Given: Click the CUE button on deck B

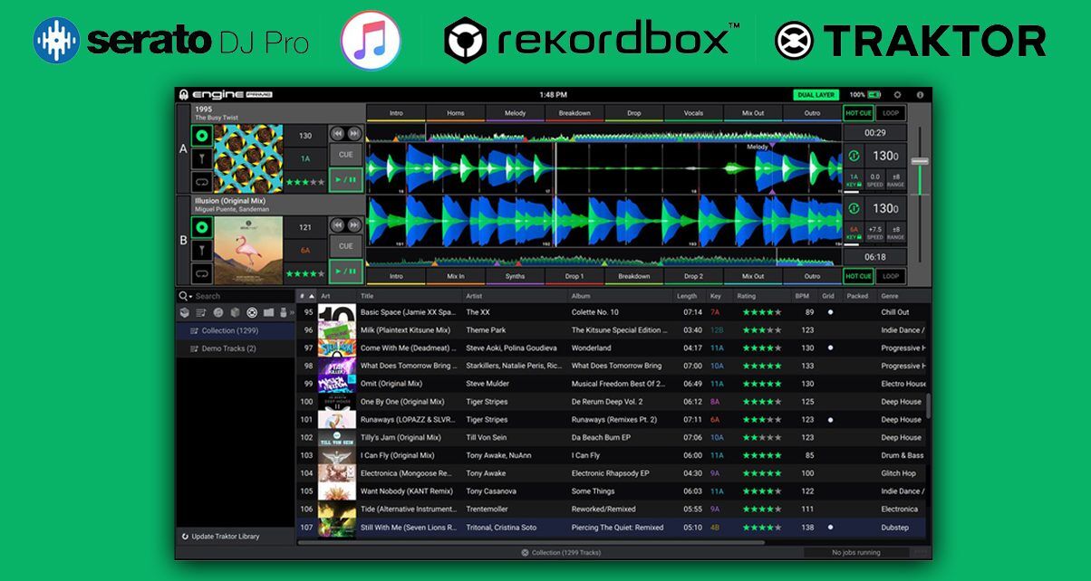Looking at the screenshot, I should click(346, 245).
